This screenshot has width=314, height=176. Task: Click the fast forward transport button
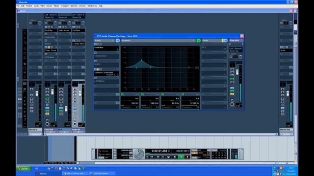(x=158, y=157)
